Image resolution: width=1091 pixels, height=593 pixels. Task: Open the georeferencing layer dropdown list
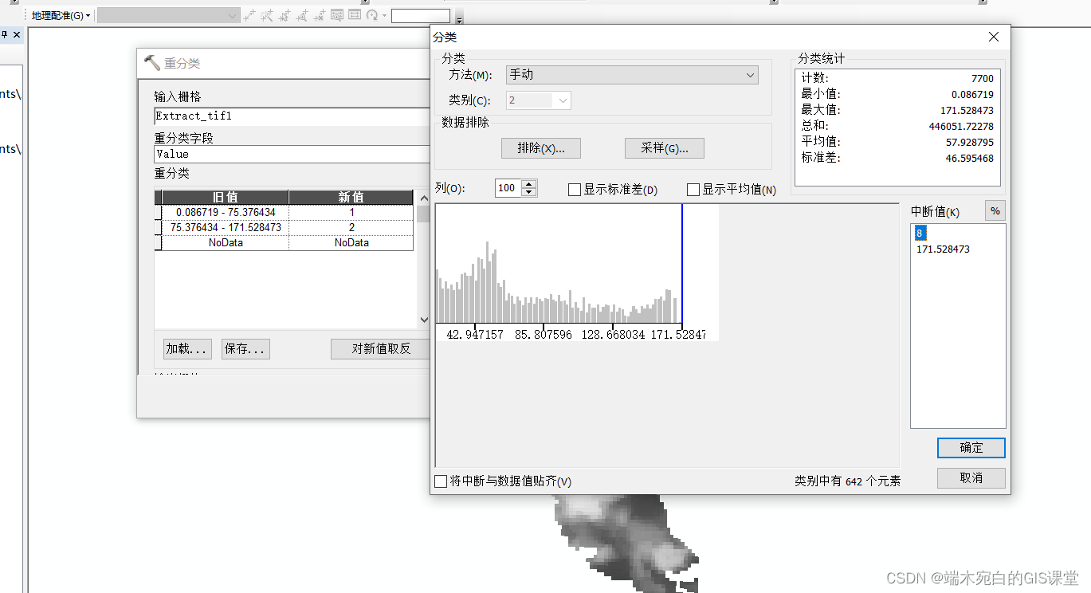(x=168, y=15)
